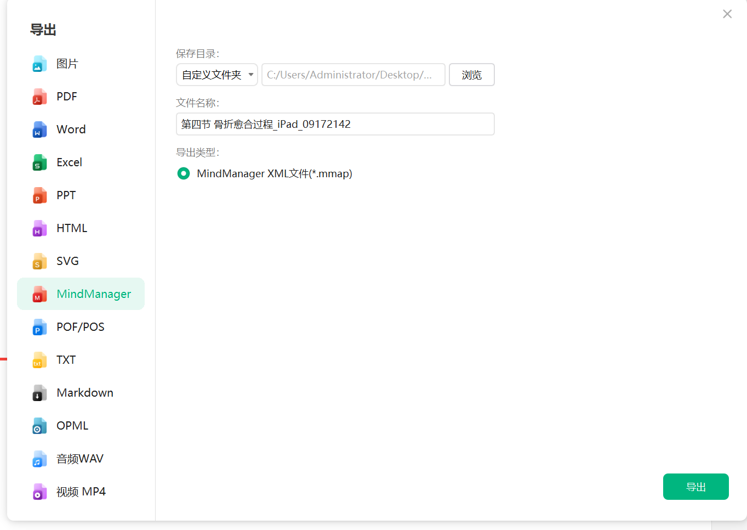This screenshot has height=530, width=747.
Task: Pick the PPT presentation icon
Action: pyautogui.click(x=39, y=196)
